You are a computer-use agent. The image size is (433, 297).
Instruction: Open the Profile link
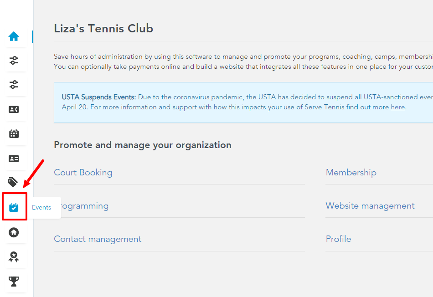(x=338, y=239)
